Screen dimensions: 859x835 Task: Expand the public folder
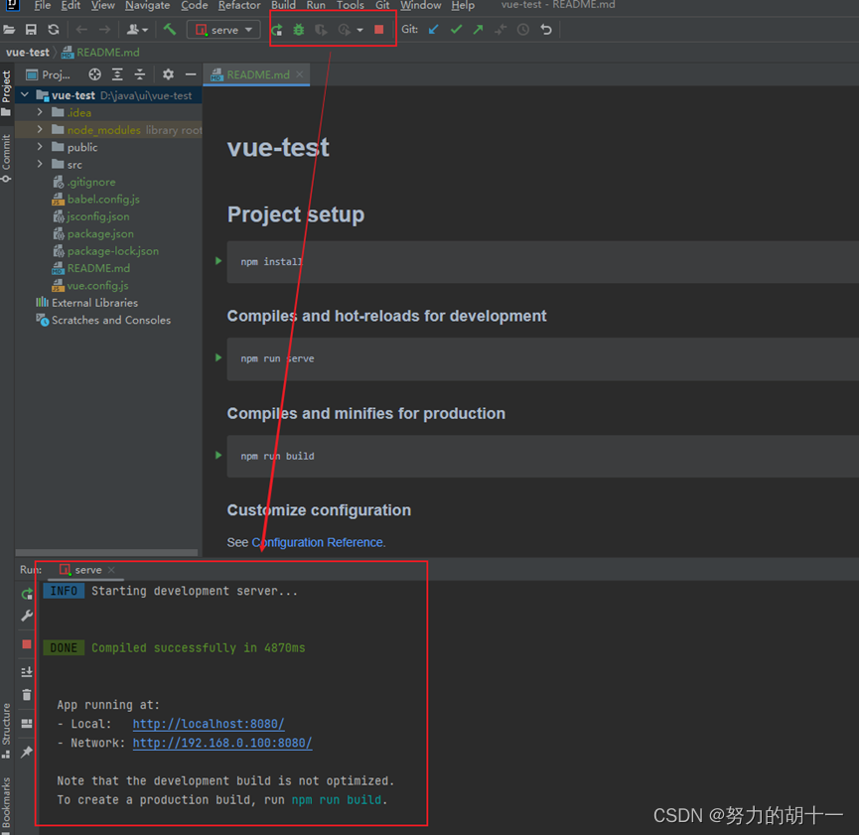point(40,147)
